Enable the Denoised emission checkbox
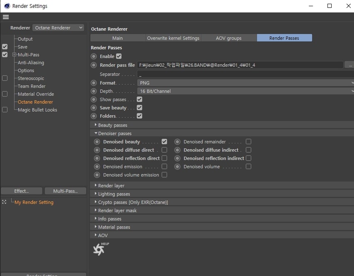This screenshot has width=354, height=276. pos(164,167)
